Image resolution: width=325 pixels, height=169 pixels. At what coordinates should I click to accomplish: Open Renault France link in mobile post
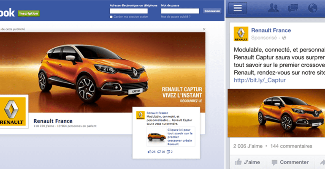(271, 30)
